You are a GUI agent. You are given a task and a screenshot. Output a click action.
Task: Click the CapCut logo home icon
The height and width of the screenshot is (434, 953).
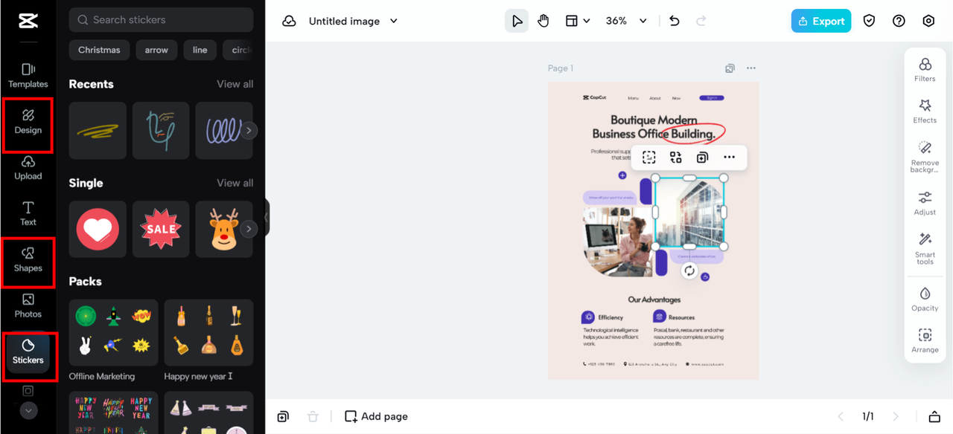28,21
